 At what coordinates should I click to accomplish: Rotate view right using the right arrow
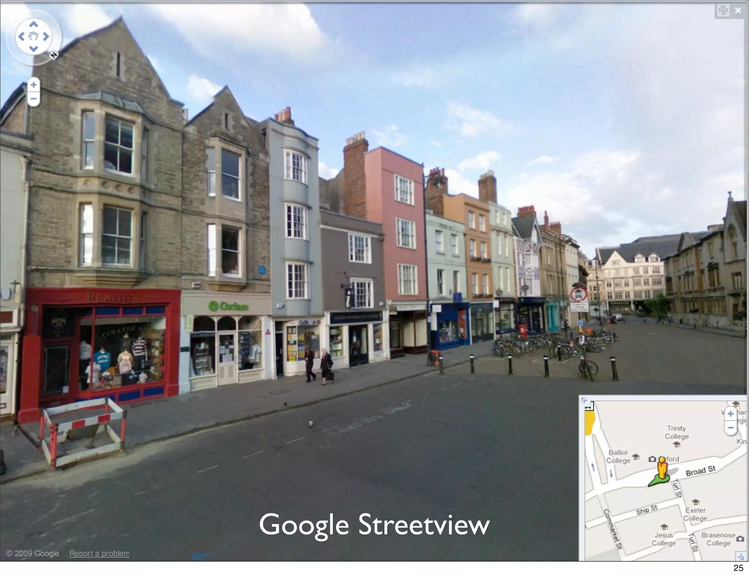pyautogui.click(x=46, y=36)
